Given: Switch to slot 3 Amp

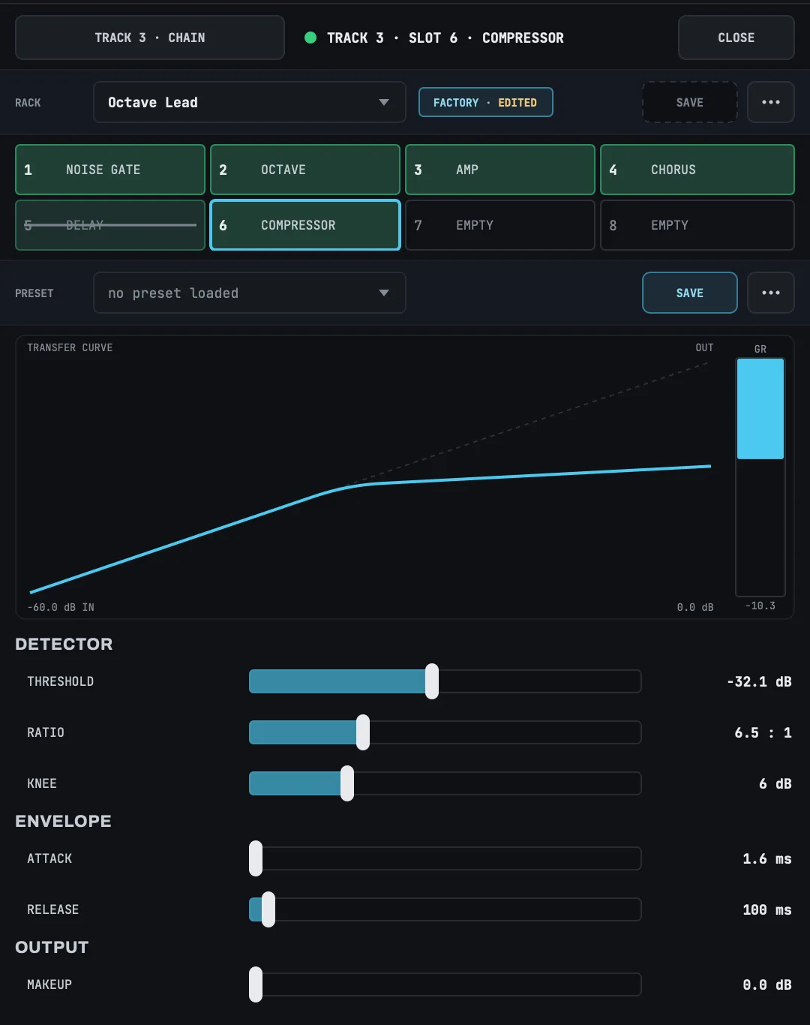Looking at the screenshot, I should [x=500, y=170].
